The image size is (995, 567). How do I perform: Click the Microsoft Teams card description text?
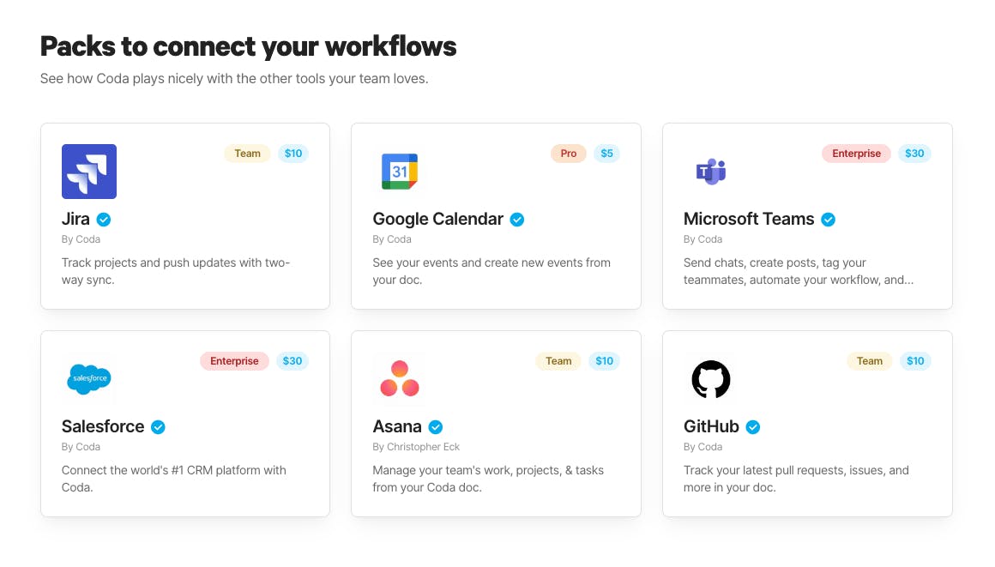point(798,271)
